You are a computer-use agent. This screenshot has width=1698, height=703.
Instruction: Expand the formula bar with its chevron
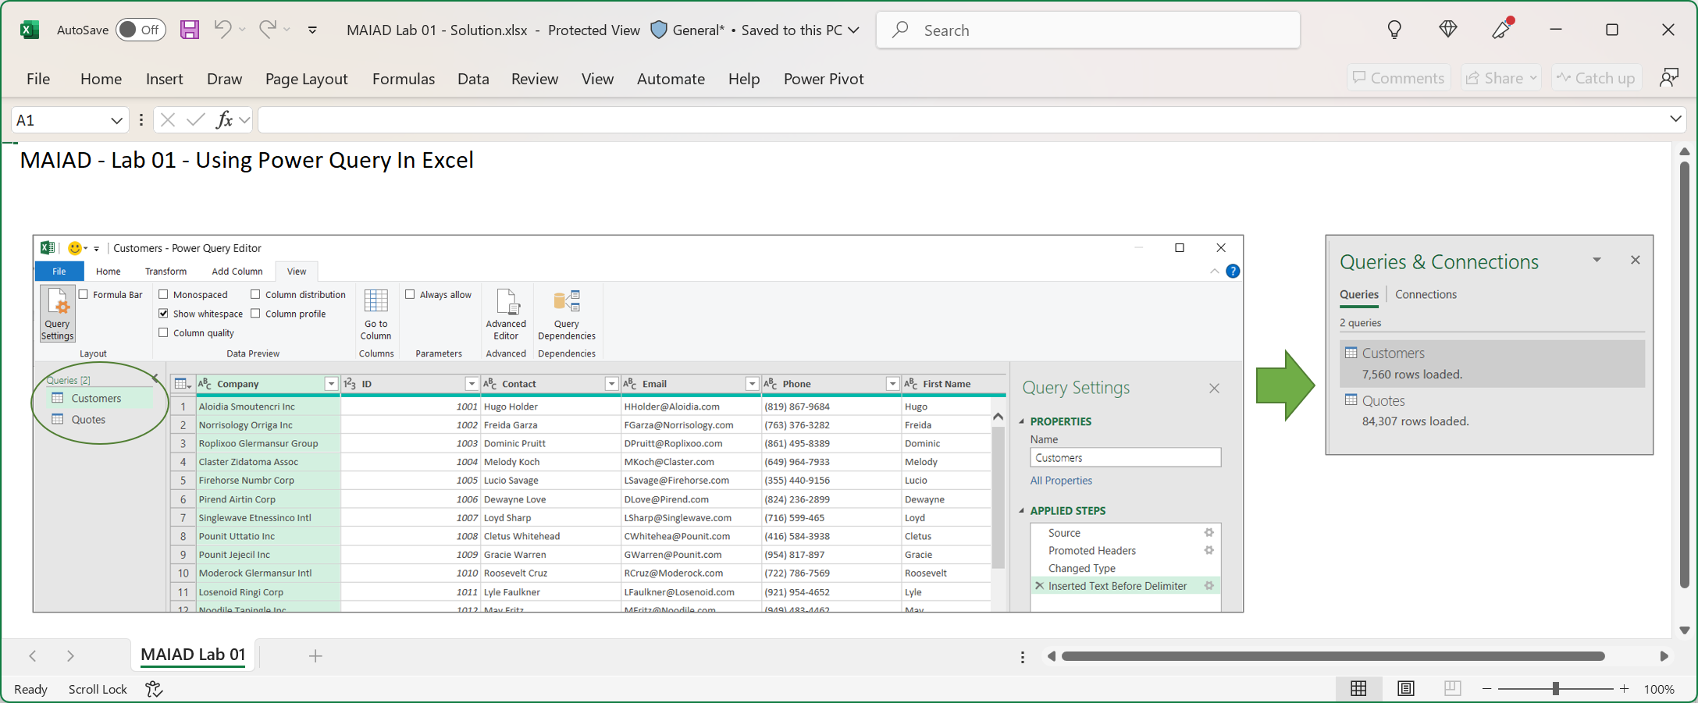[x=1675, y=119]
